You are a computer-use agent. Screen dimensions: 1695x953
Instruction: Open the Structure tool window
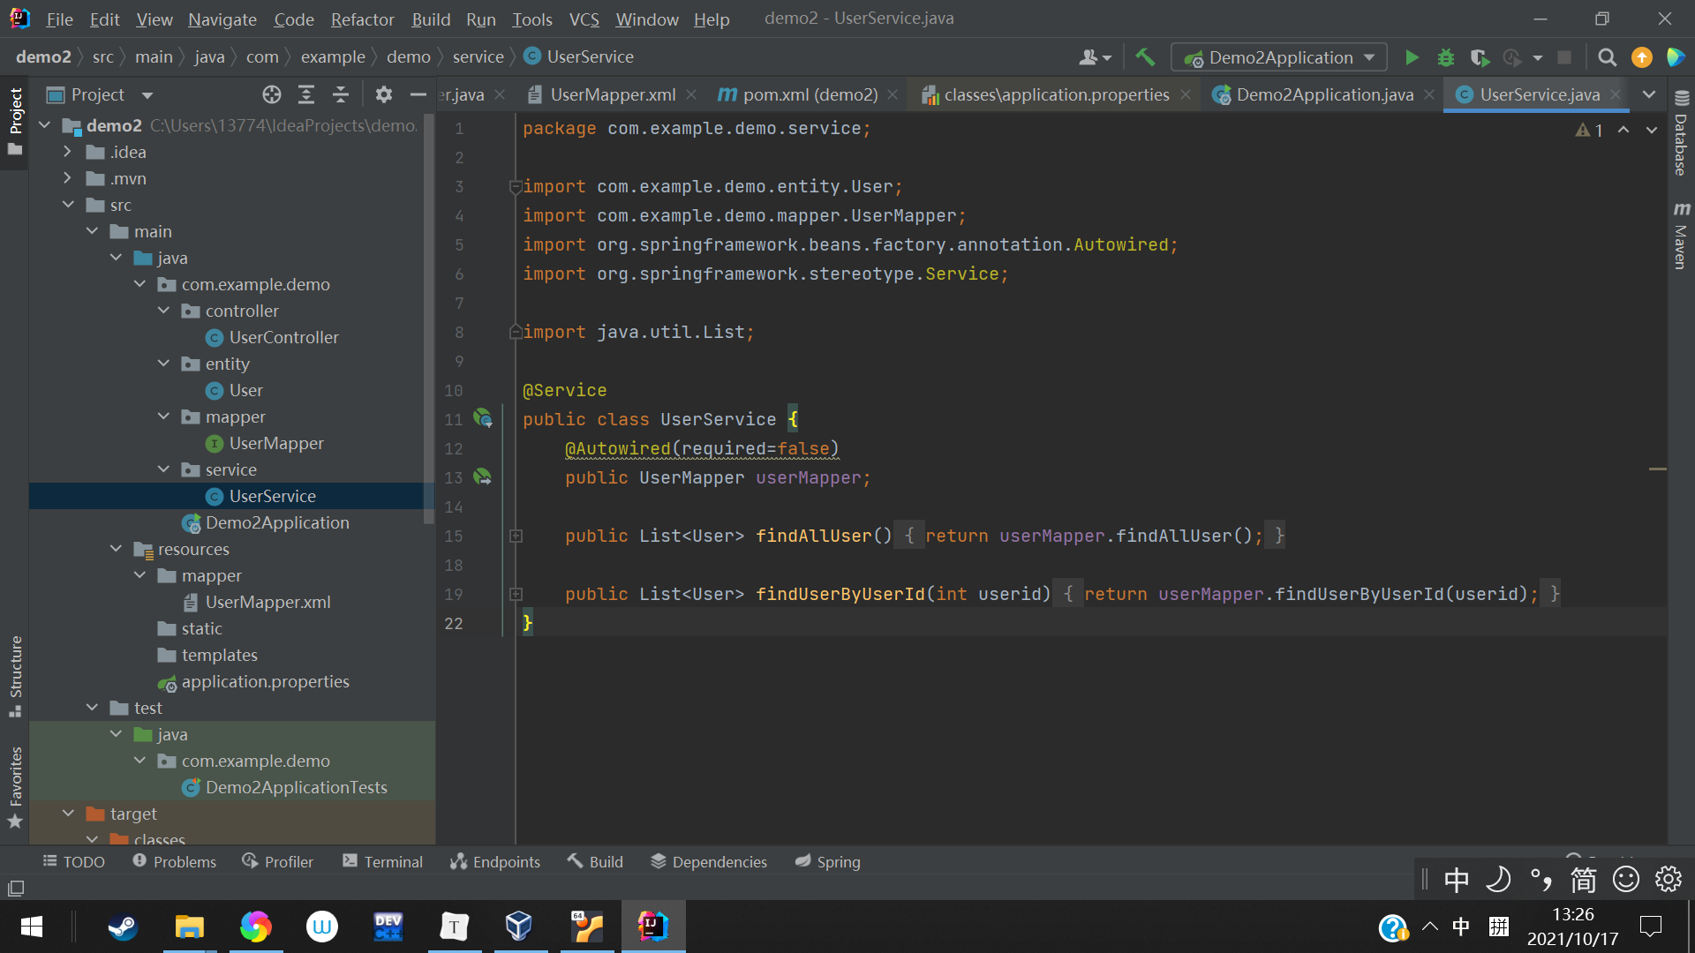15,676
